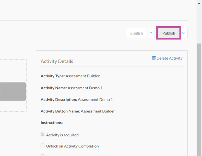
Task: Click the Activity Details heading
Action: [x=57, y=62]
